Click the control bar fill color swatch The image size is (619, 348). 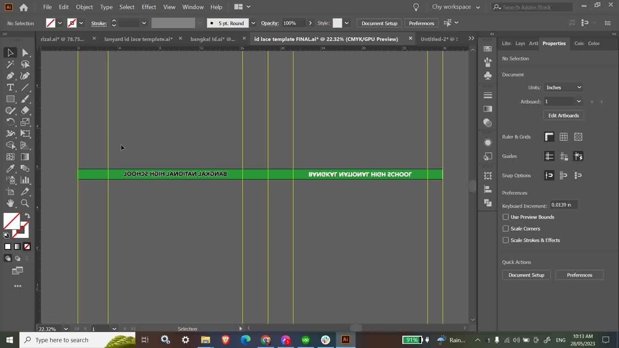(50, 23)
